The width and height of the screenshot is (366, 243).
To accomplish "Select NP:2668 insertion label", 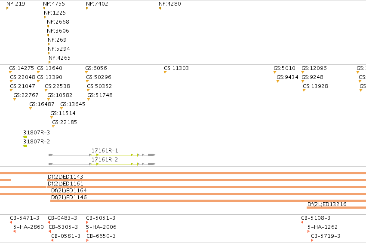I will coord(58,22).
